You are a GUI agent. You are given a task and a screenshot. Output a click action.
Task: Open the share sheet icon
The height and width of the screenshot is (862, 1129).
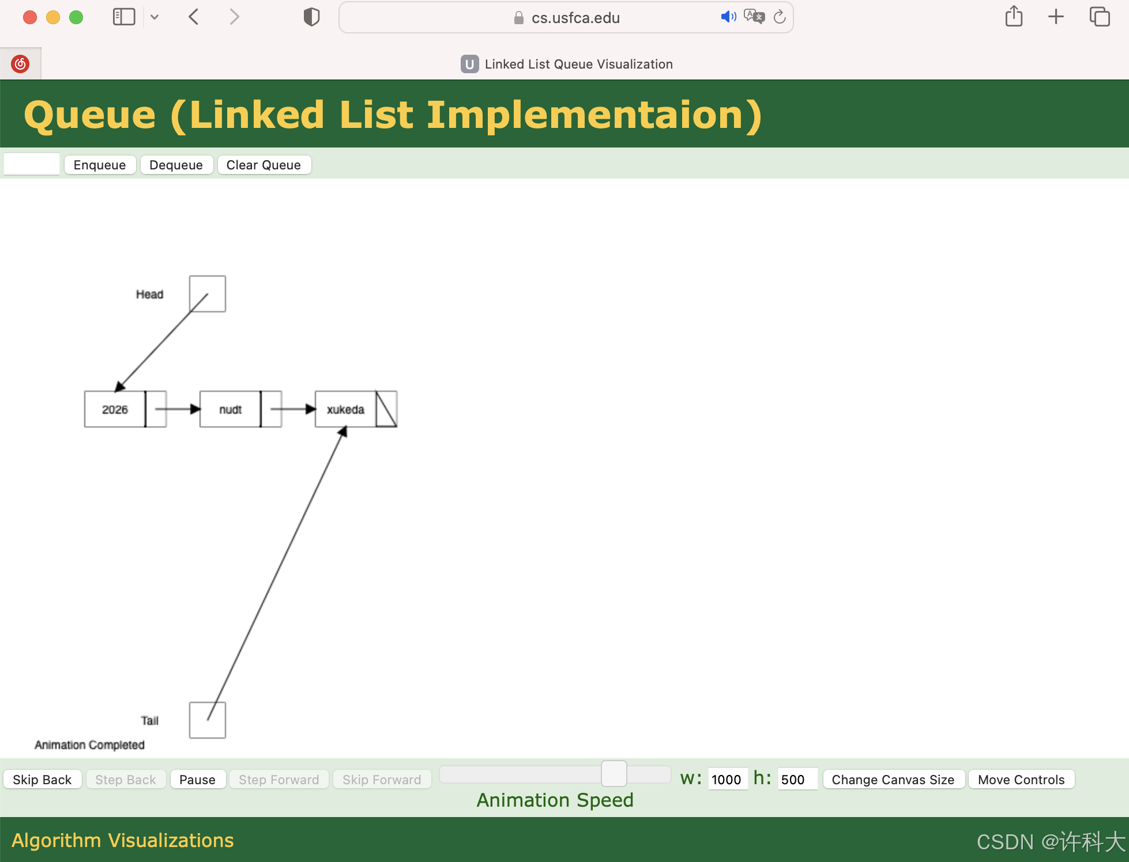pyautogui.click(x=1014, y=17)
